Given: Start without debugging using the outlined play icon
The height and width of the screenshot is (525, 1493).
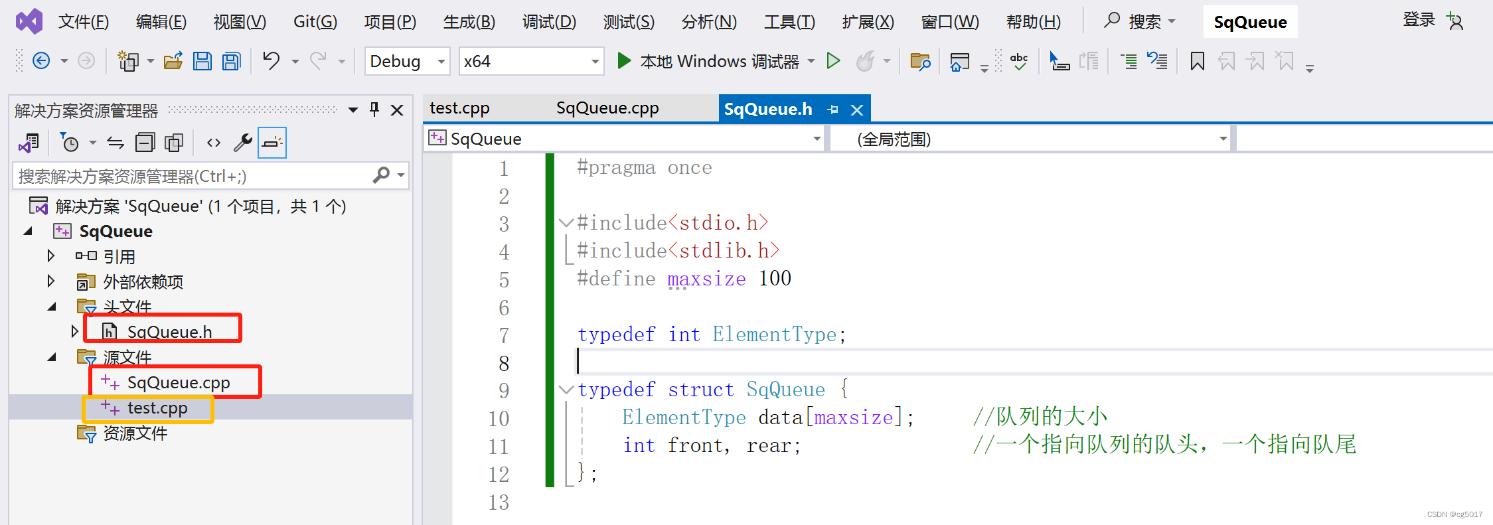Looking at the screenshot, I should 833,61.
